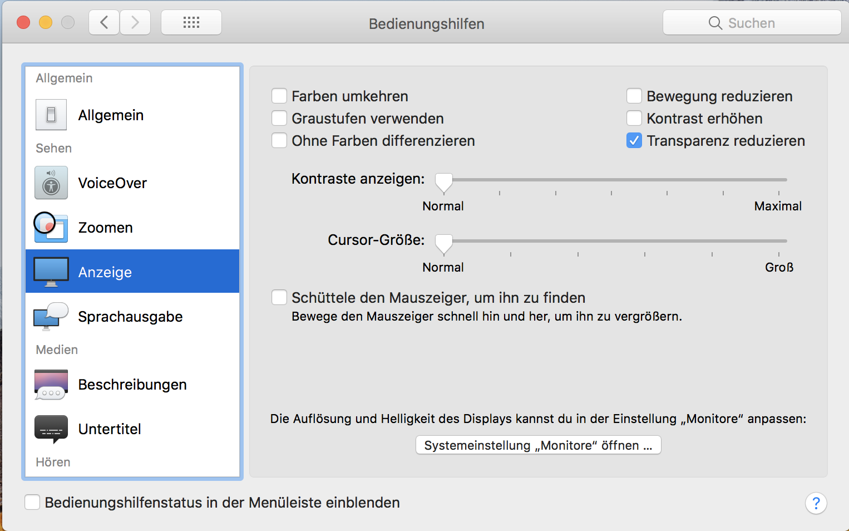The image size is (849, 531).
Task: Open Sprachausgabe speech bubble icon
Action: [x=51, y=316]
